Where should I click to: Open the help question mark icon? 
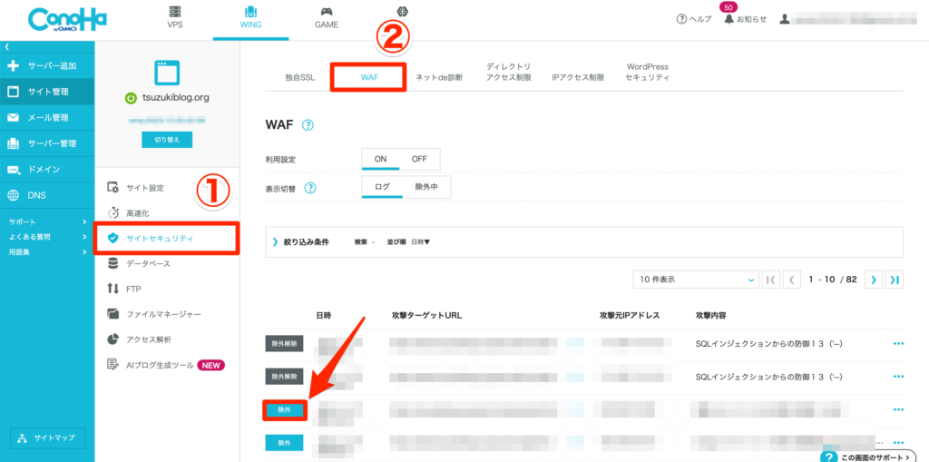(681, 19)
